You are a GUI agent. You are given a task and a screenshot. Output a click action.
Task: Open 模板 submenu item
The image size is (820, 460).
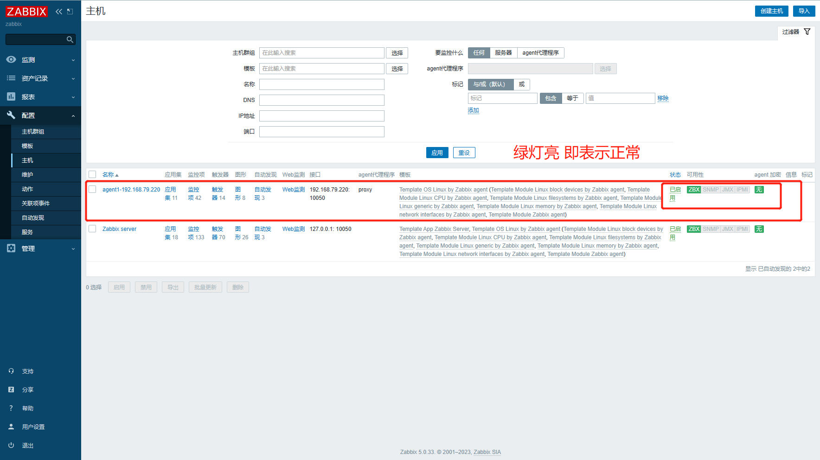[x=46, y=146]
